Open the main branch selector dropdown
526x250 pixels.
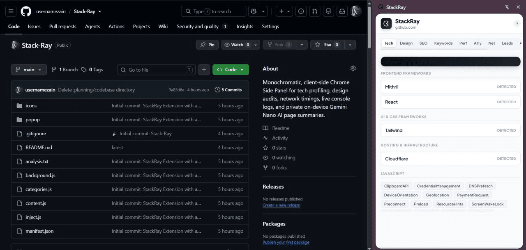pyautogui.click(x=29, y=70)
